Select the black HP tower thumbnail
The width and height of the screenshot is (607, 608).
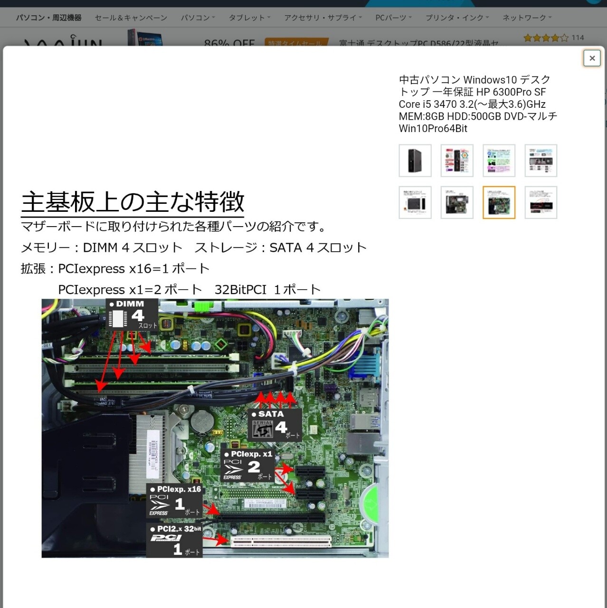coord(415,161)
